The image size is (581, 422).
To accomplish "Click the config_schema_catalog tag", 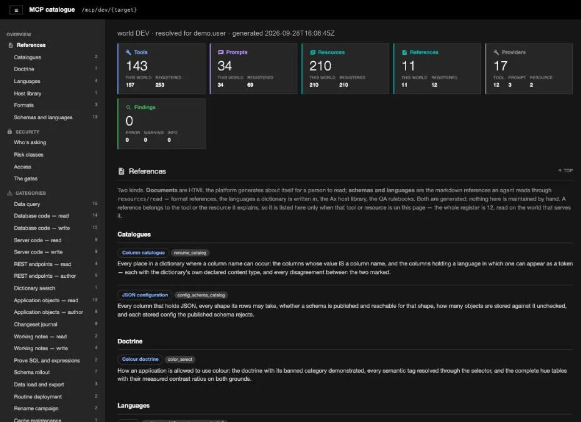I will pos(201,295).
